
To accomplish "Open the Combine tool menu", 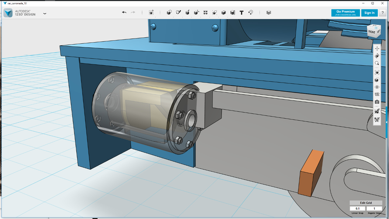I will [224, 12].
